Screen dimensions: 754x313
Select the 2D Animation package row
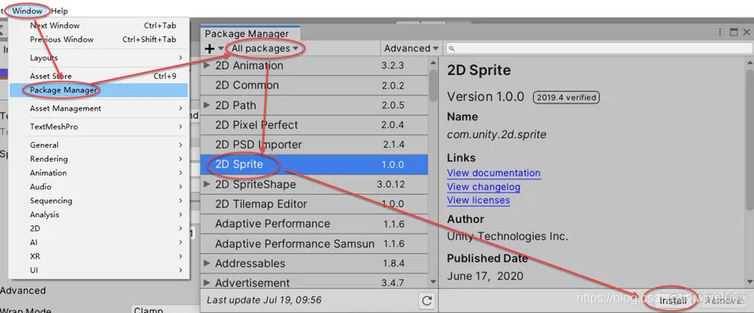tap(314, 66)
